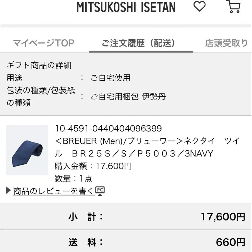Click the 小計 amount 17,600円
The height and width of the screenshot is (252, 252).
(x=223, y=216)
